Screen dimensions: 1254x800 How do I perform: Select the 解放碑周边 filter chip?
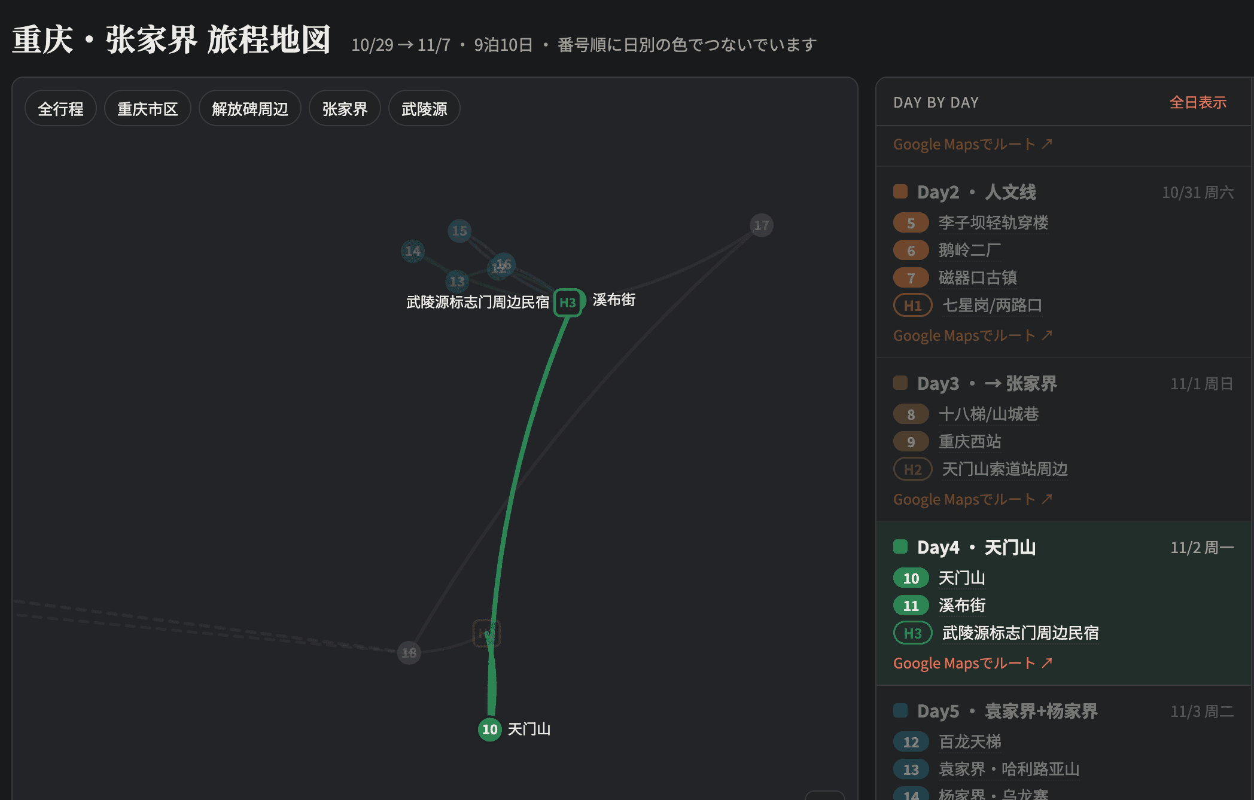pyautogui.click(x=250, y=108)
